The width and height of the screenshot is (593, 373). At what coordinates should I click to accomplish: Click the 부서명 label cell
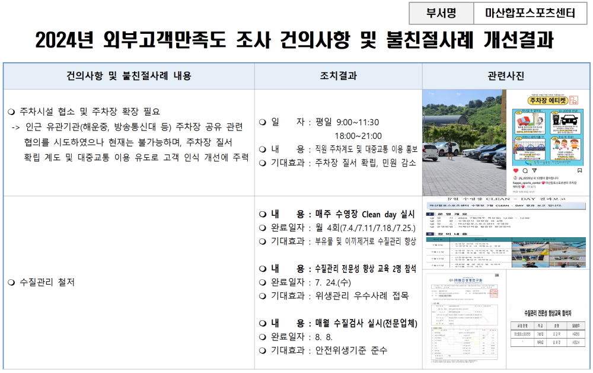pyautogui.click(x=441, y=13)
